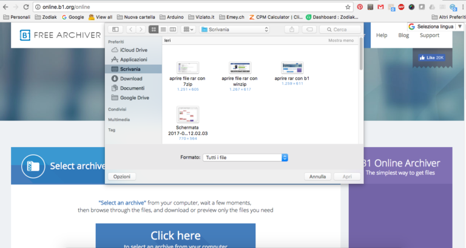The height and width of the screenshot is (248, 466).
Task: Click the Annulla button
Action: tap(317, 177)
